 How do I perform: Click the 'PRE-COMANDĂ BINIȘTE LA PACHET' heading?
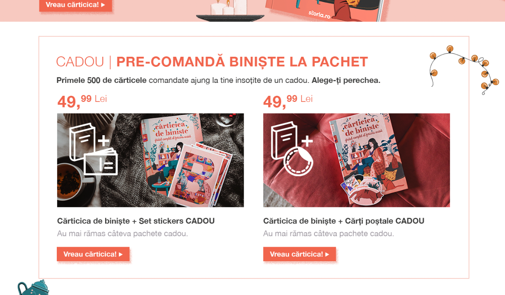(242, 62)
